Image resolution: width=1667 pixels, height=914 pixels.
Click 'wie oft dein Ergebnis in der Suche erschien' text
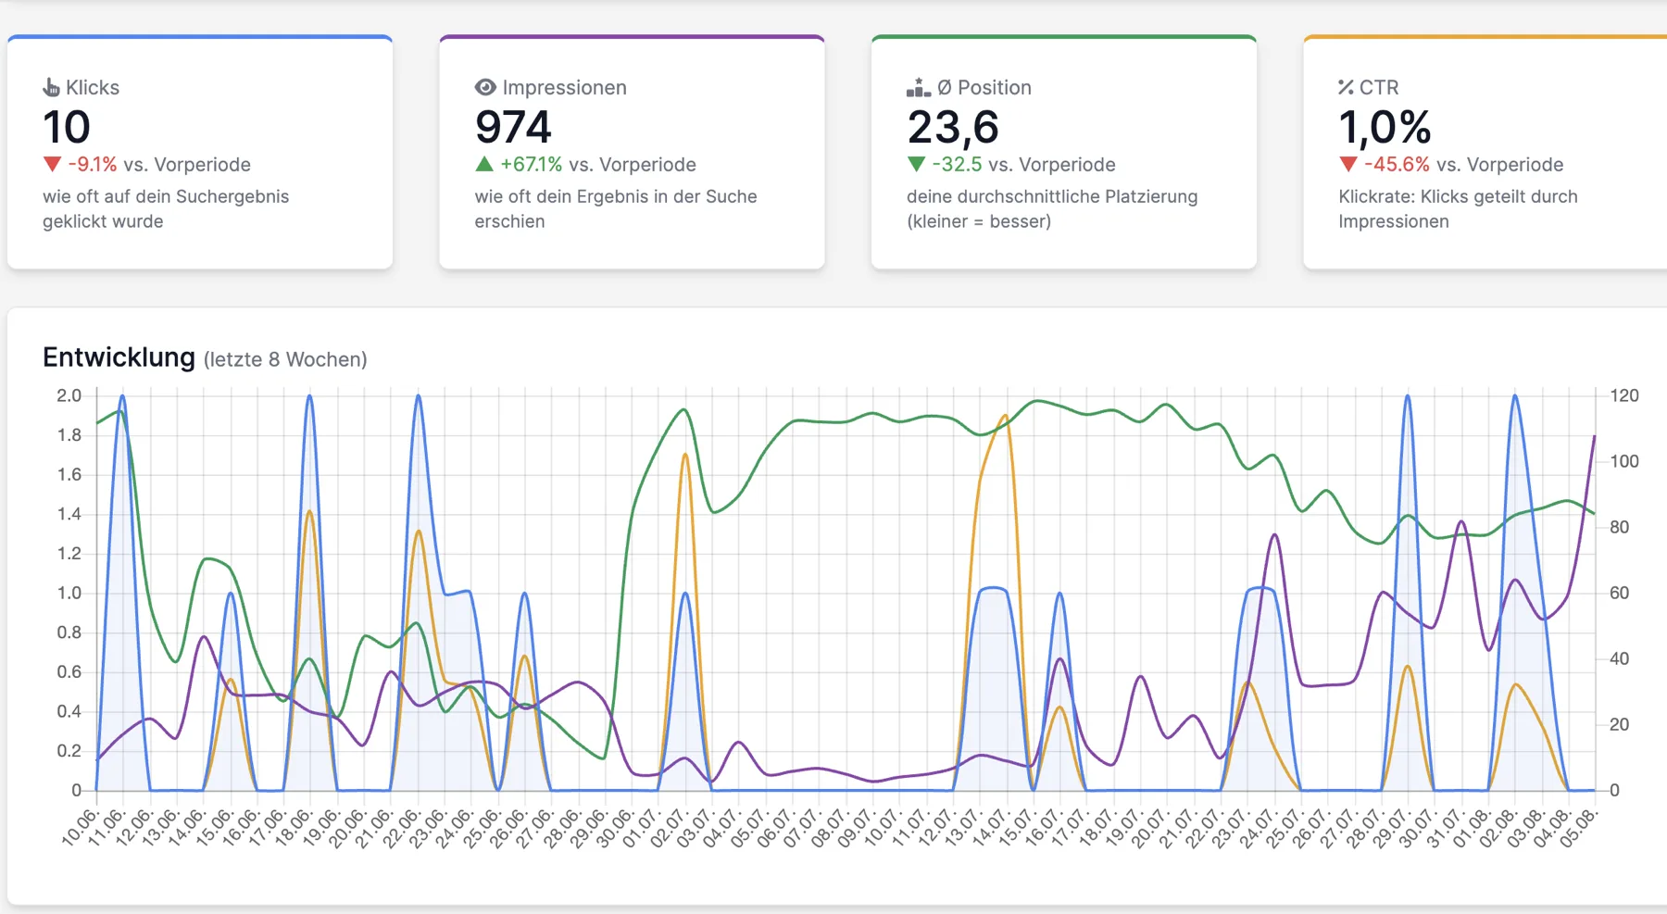[616, 208]
